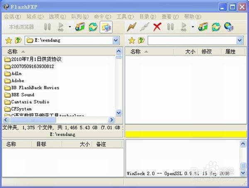
Task: Sort remote list by 修改 column
Action: pyautogui.click(x=210, y=51)
